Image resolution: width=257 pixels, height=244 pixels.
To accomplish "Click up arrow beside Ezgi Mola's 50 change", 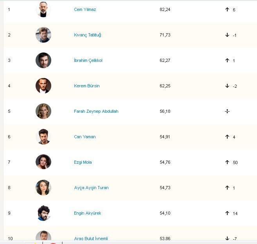I will [227, 162].
